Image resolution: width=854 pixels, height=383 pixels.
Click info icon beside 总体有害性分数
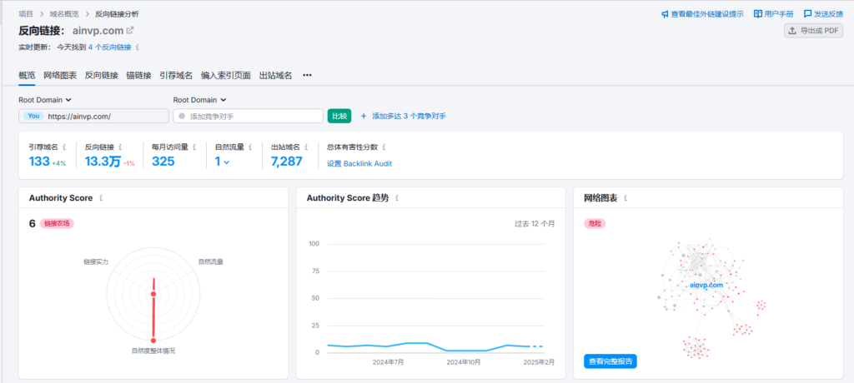384,147
